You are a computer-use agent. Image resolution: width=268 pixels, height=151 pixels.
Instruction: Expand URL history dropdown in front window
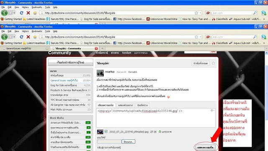[200, 37]
